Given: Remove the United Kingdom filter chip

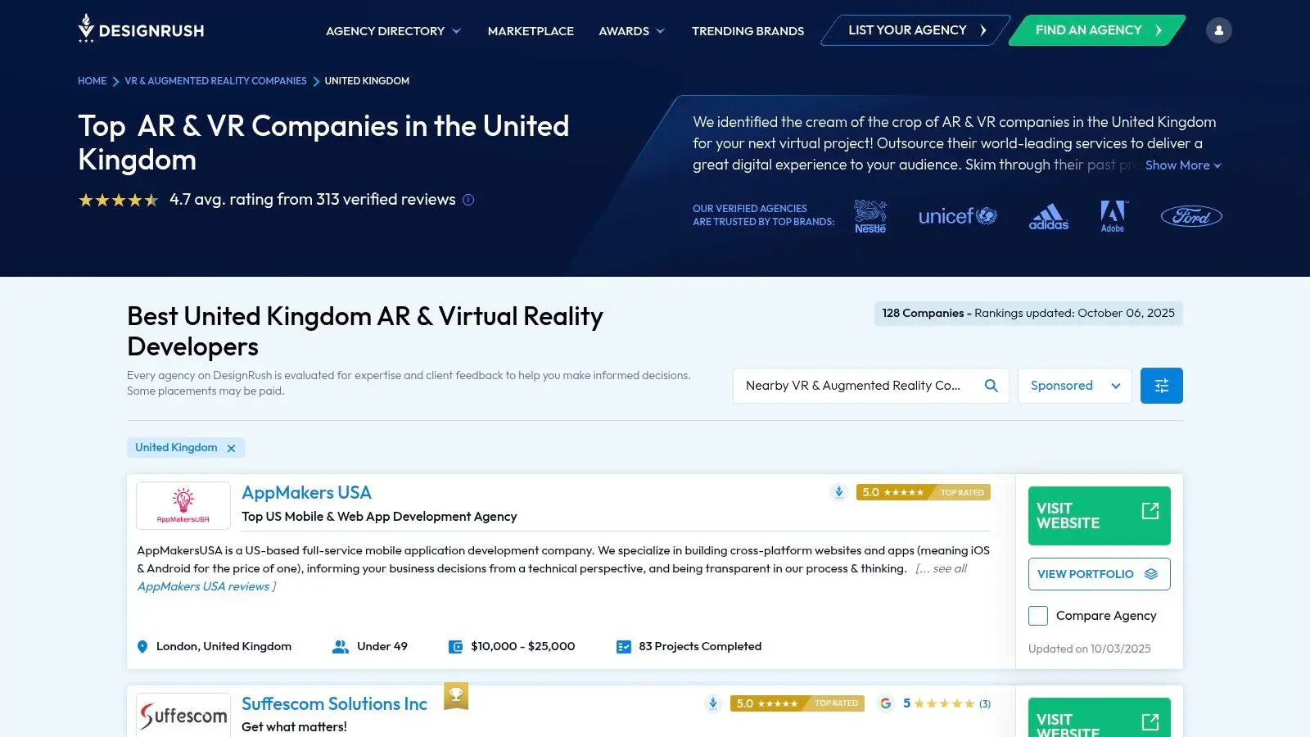Looking at the screenshot, I should click(x=232, y=447).
